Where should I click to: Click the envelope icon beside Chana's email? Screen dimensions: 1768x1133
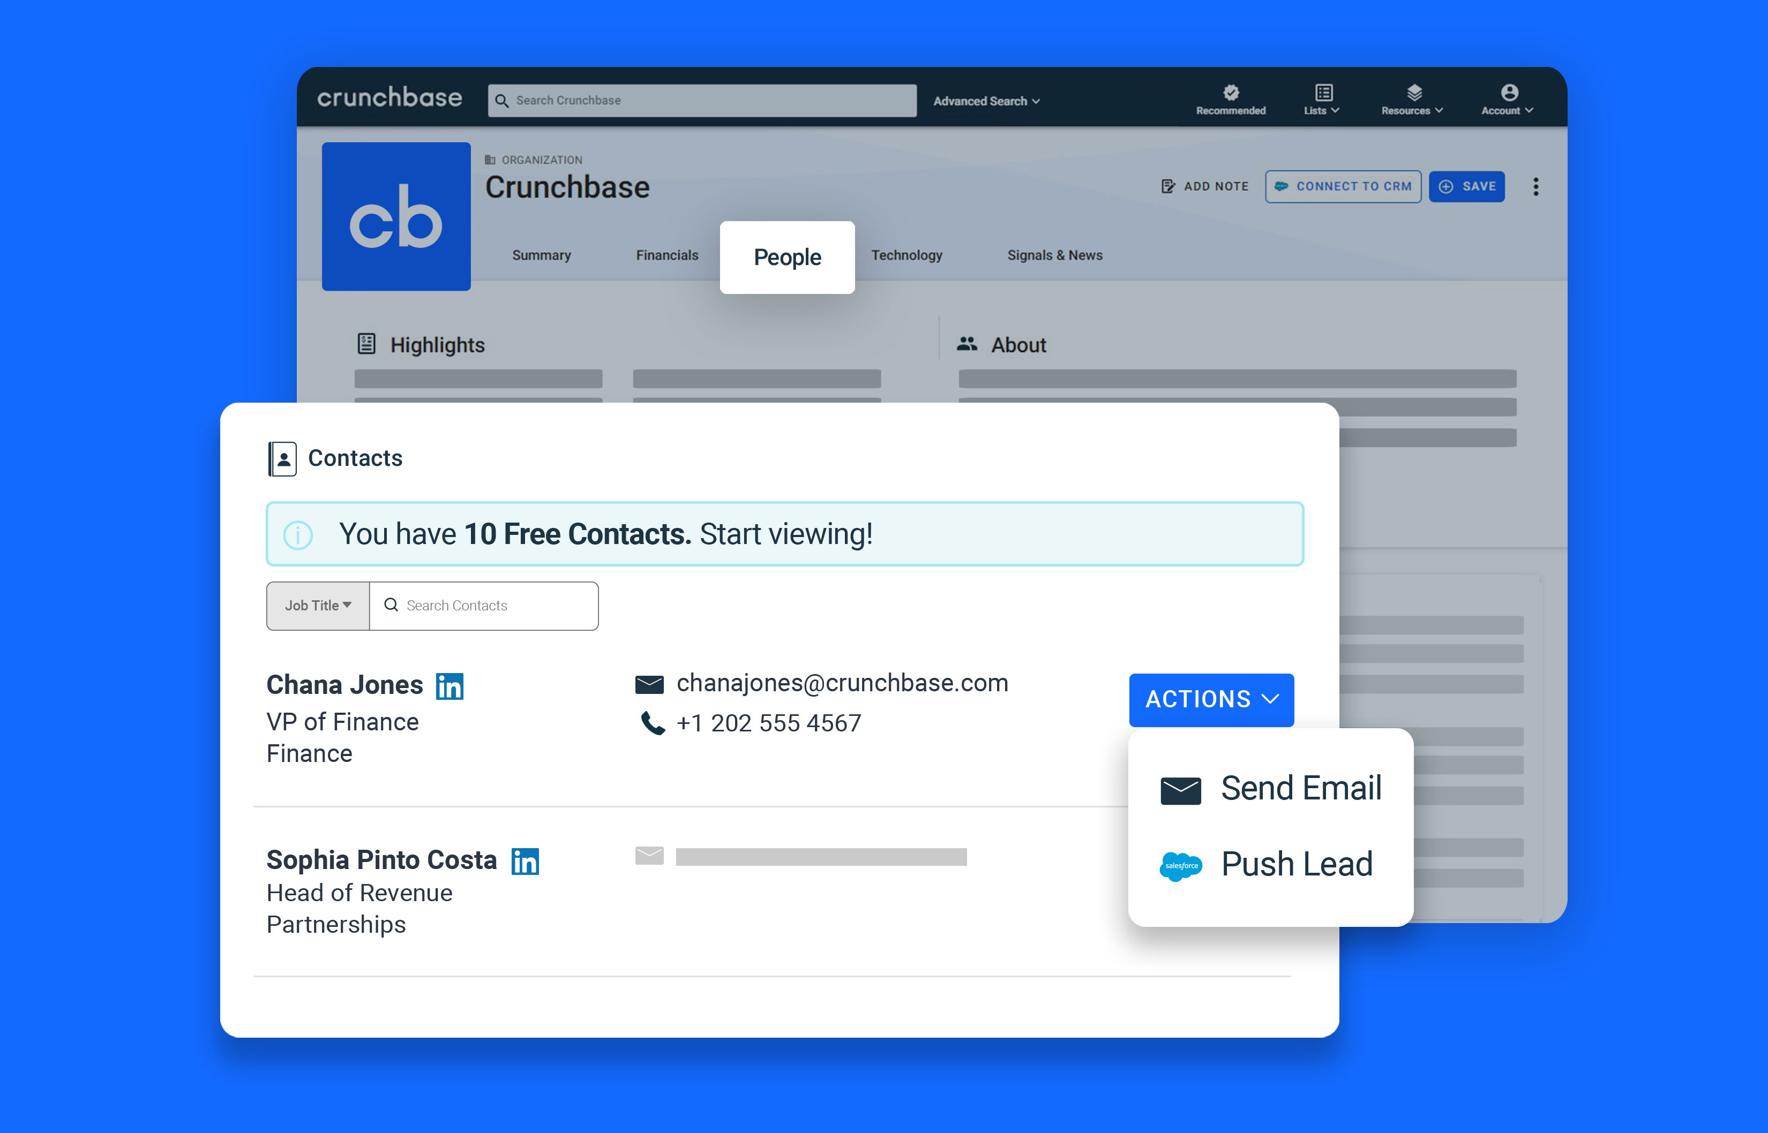click(649, 684)
